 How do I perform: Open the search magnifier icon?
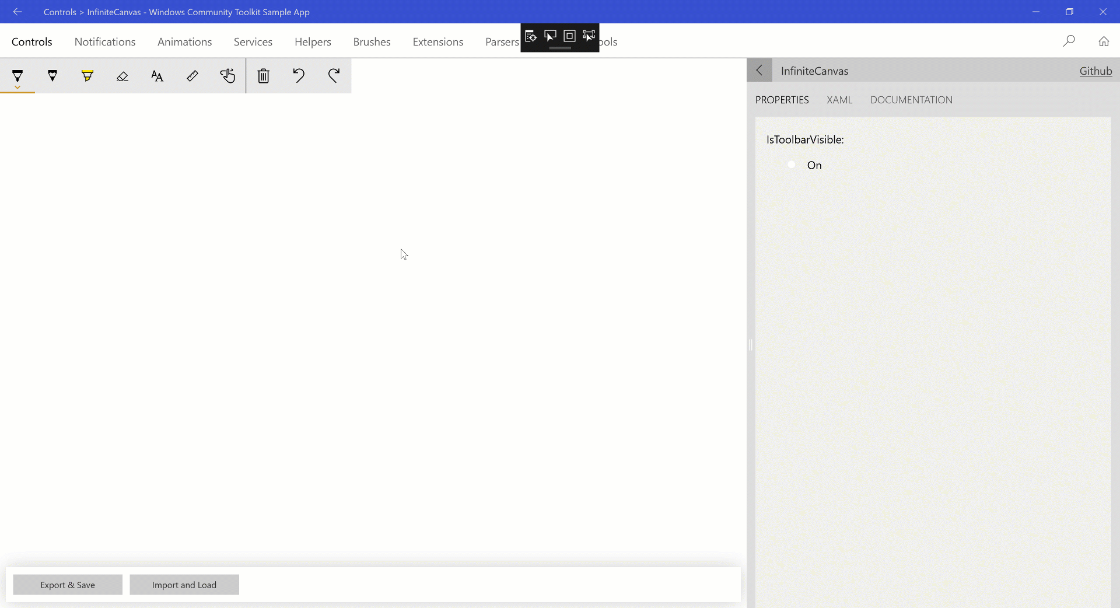(1069, 41)
